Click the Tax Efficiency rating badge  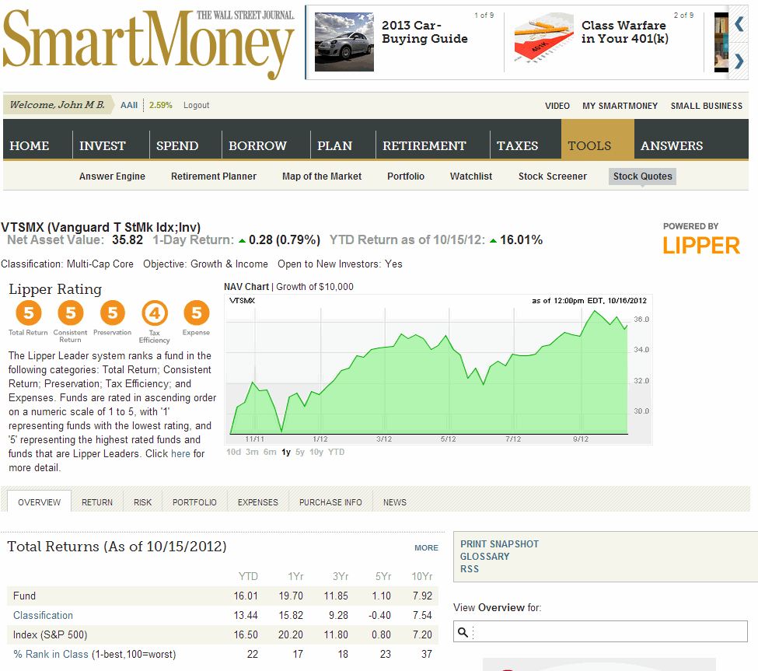point(154,313)
